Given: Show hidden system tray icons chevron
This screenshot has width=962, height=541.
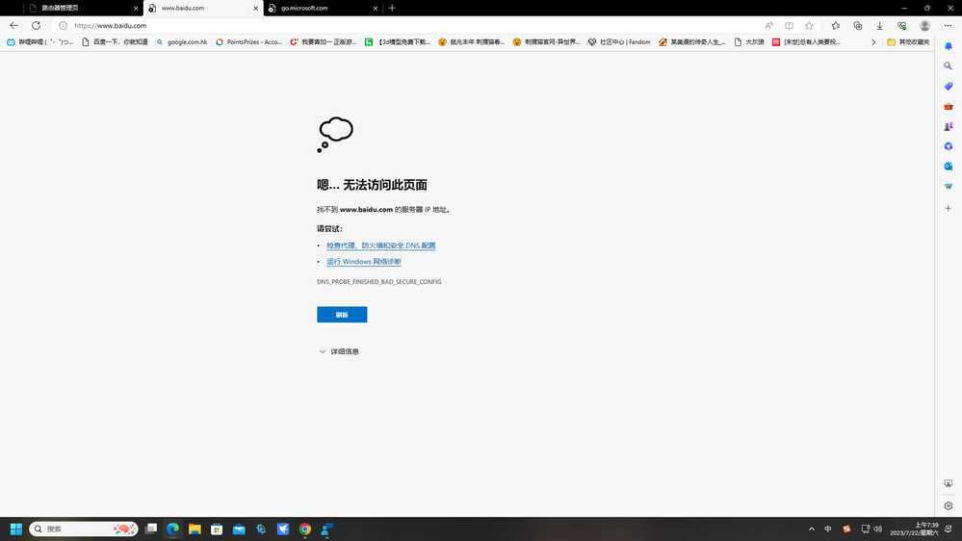Looking at the screenshot, I should click(x=811, y=528).
